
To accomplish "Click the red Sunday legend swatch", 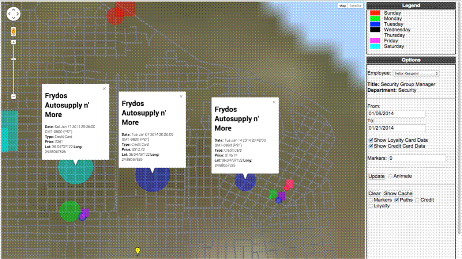I will point(375,13).
